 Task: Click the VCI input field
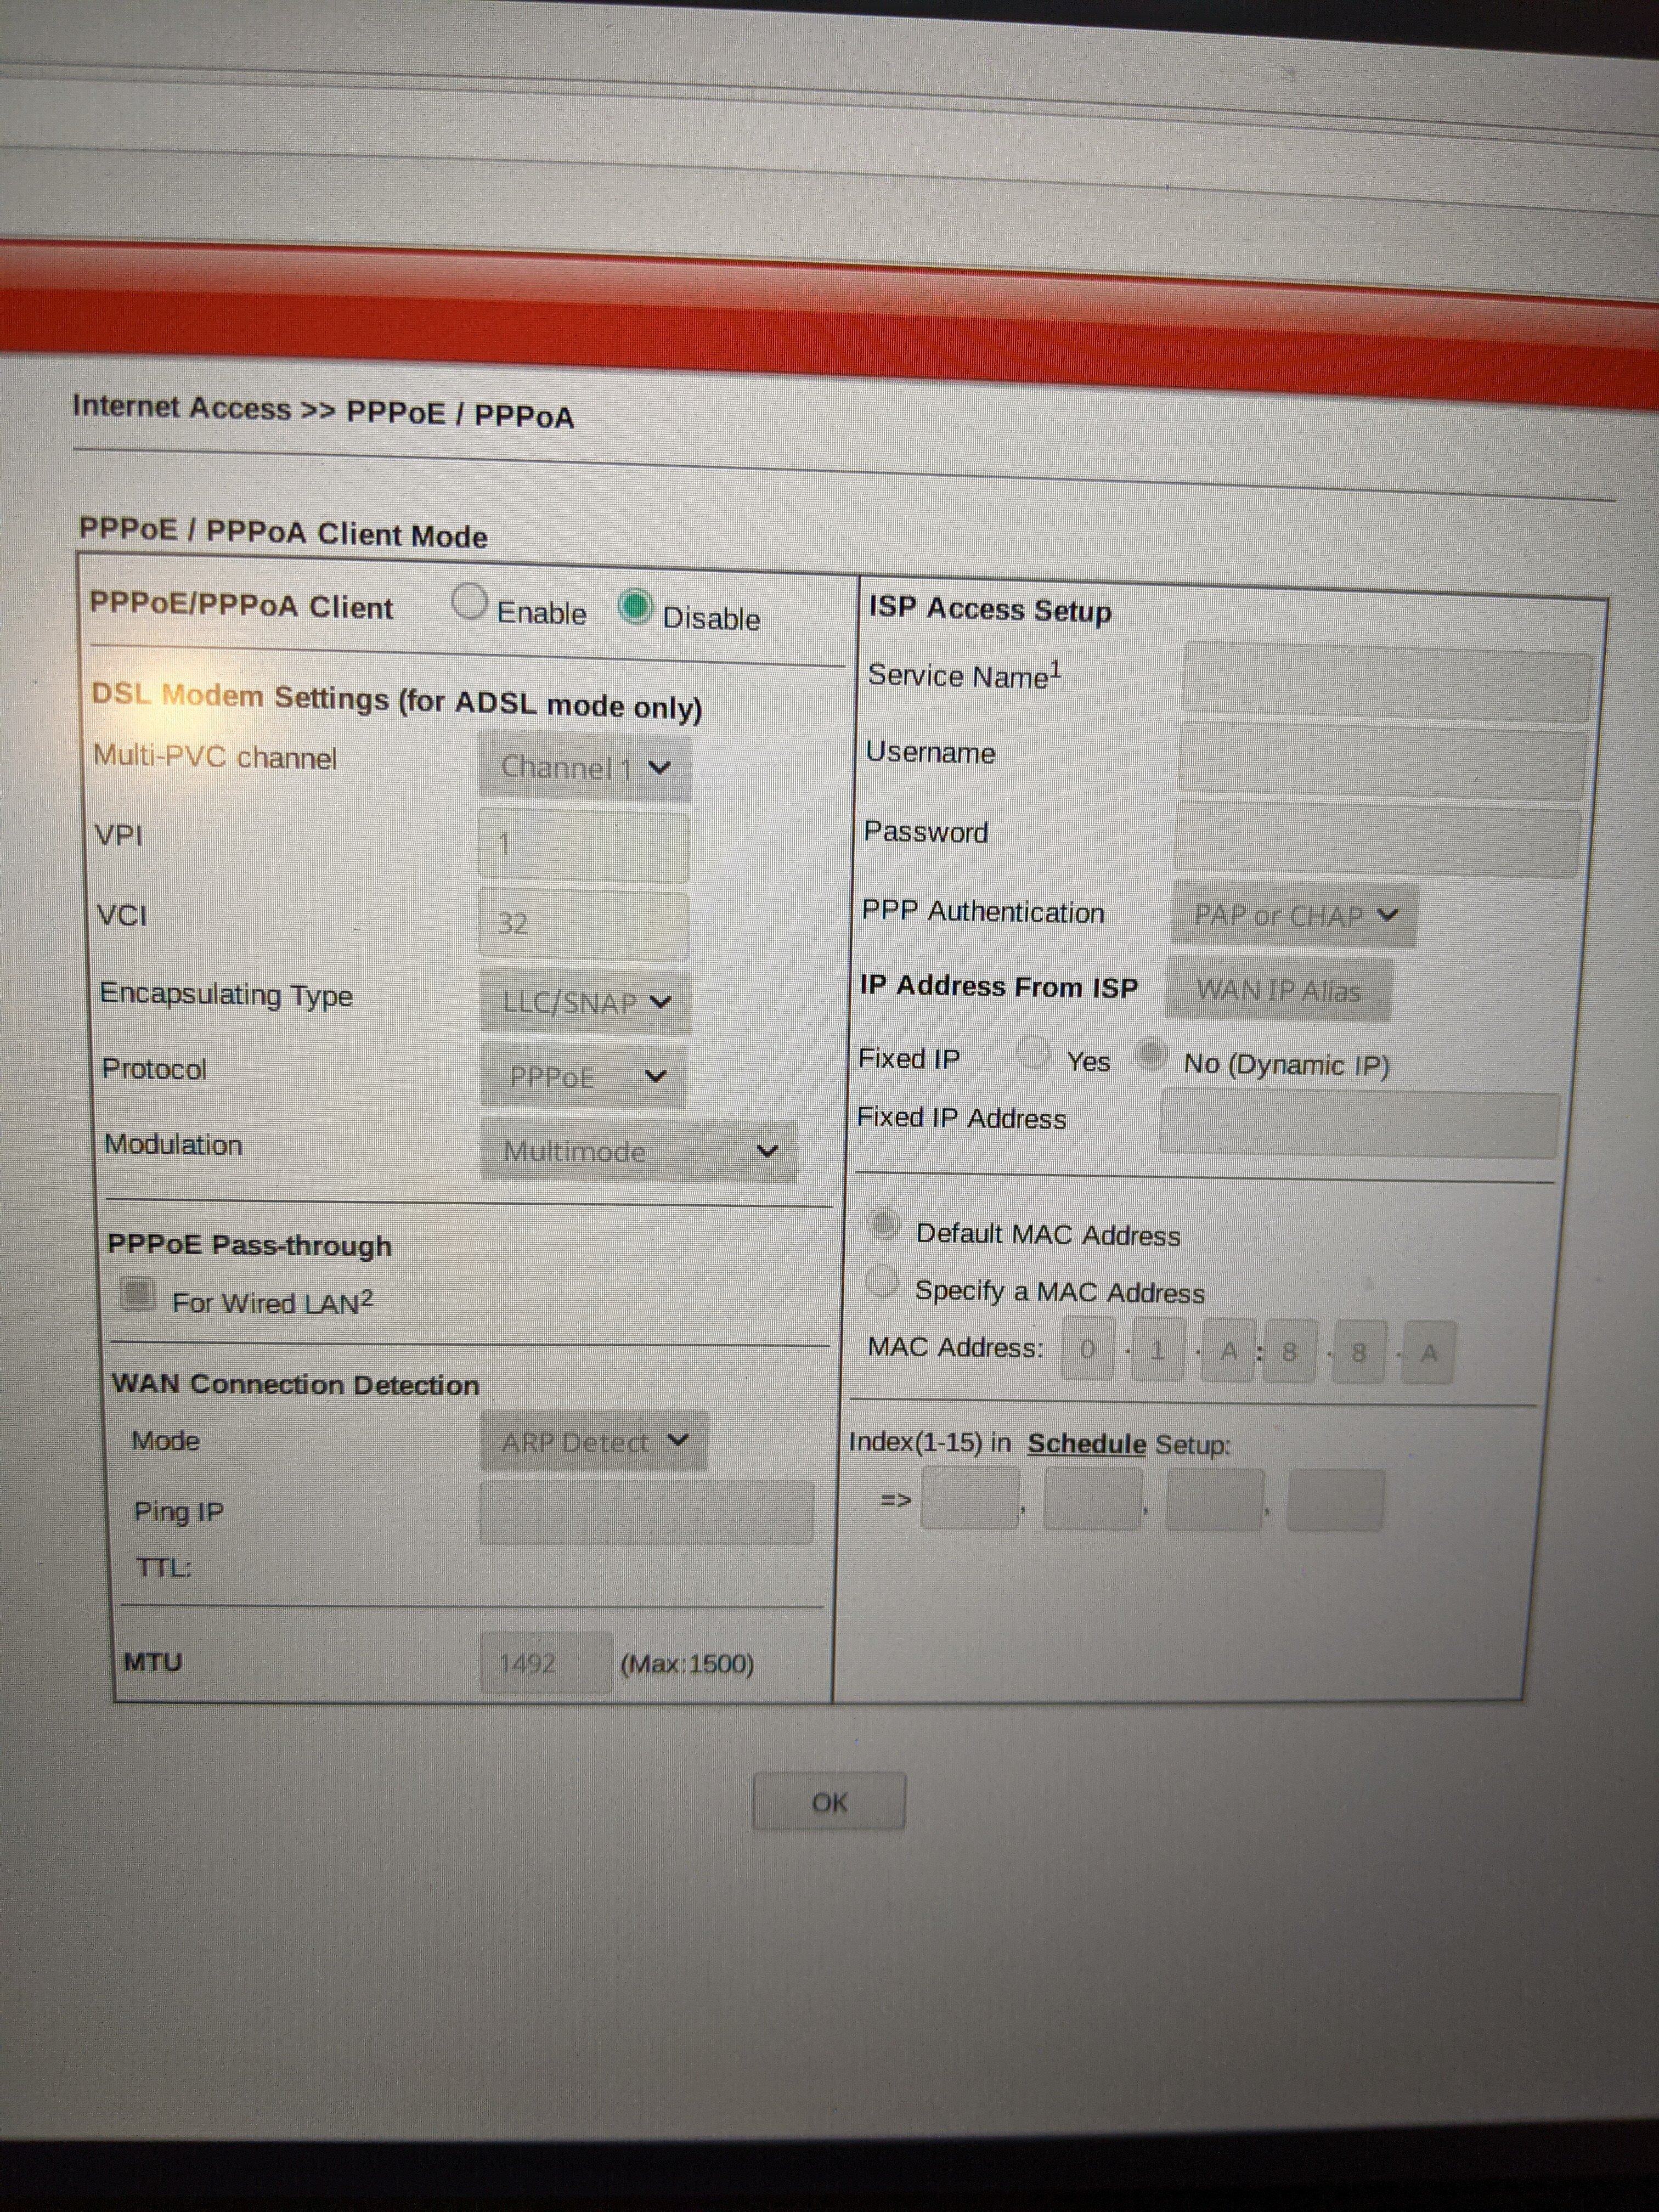tap(584, 924)
